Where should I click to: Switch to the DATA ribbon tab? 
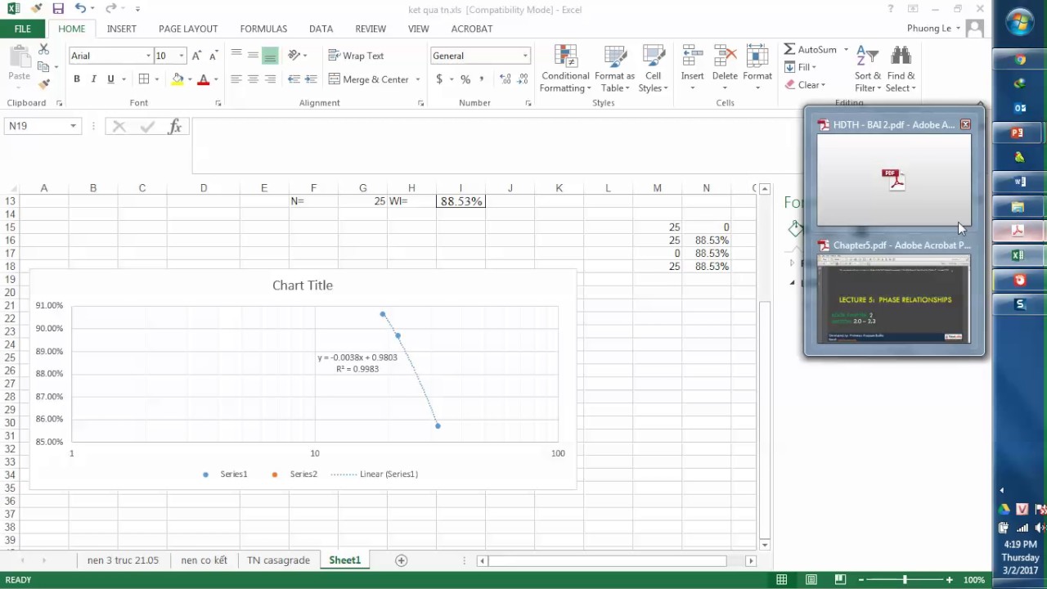321,29
